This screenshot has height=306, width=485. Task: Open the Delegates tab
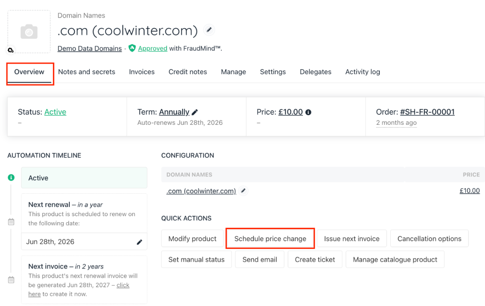(316, 72)
